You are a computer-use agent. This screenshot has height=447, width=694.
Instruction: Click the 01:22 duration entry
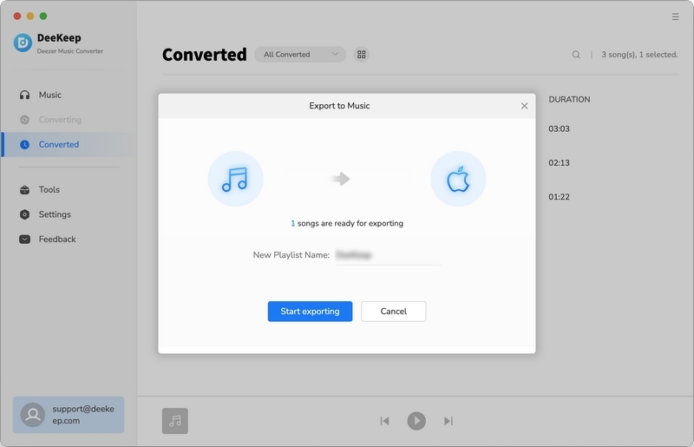pos(559,197)
